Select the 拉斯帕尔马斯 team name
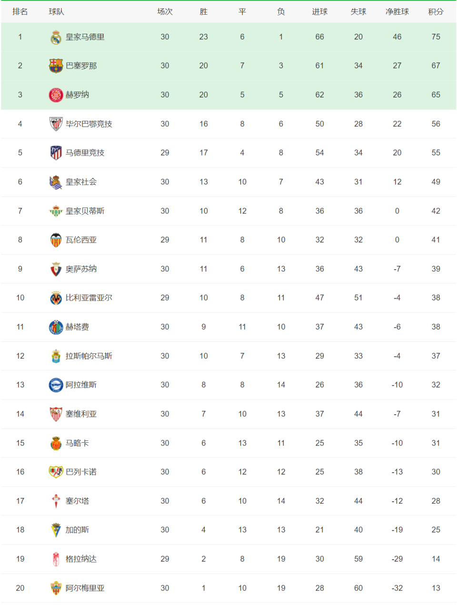This screenshot has width=457, height=613. [89, 356]
